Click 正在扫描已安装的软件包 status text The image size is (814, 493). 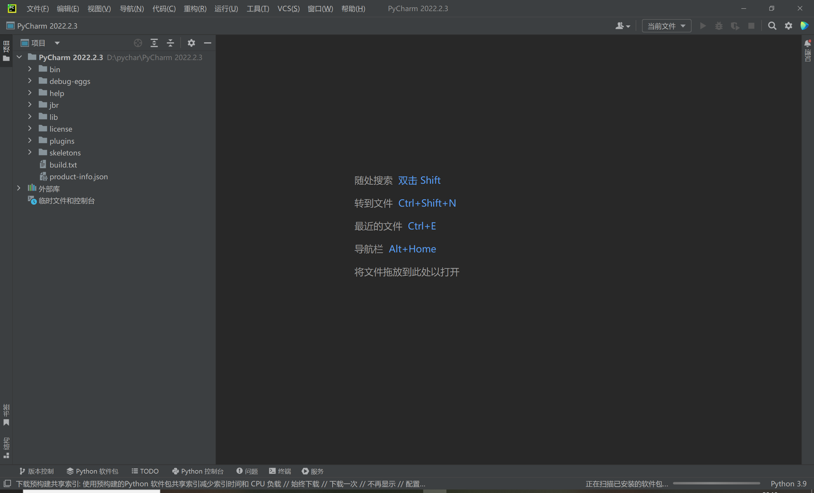click(627, 484)
